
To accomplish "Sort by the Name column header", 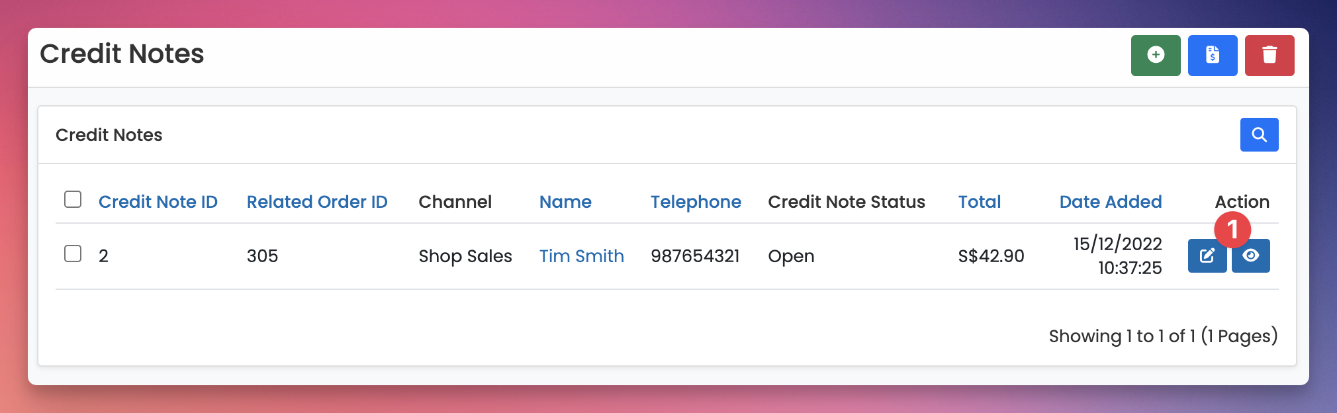I will click(x=565, y=202).
